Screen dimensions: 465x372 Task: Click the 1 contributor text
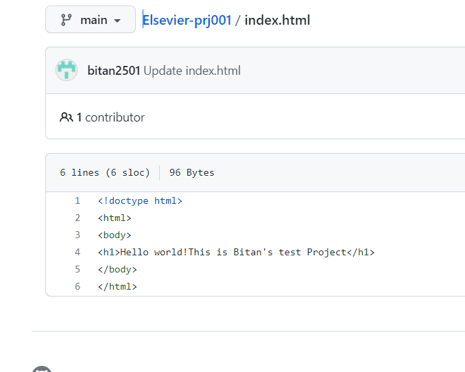[110, 117]
